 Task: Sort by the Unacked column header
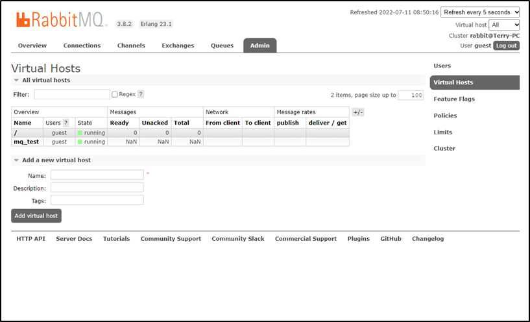(x=154, y=123)
